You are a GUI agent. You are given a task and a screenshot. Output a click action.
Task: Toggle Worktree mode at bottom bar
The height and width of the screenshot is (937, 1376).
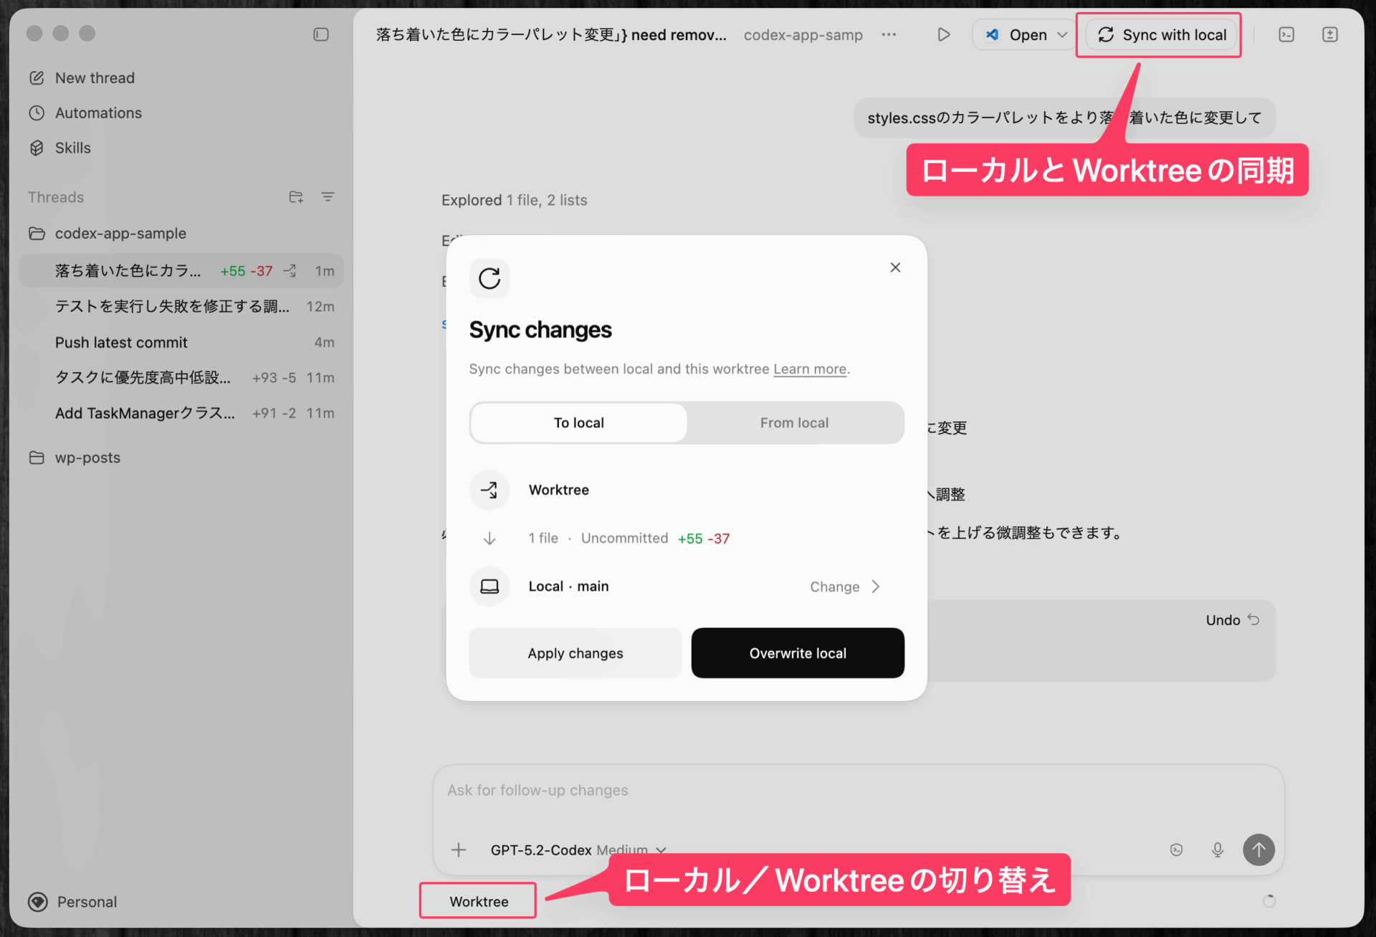478,901
